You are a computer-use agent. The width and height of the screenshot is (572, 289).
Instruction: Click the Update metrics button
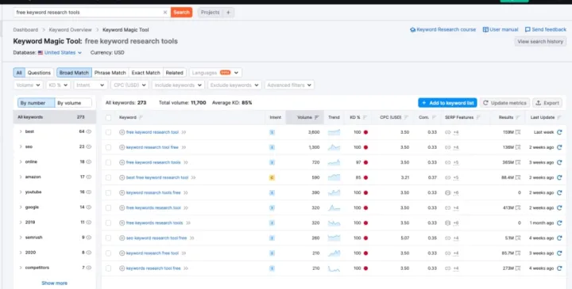(x=505, y=103)
